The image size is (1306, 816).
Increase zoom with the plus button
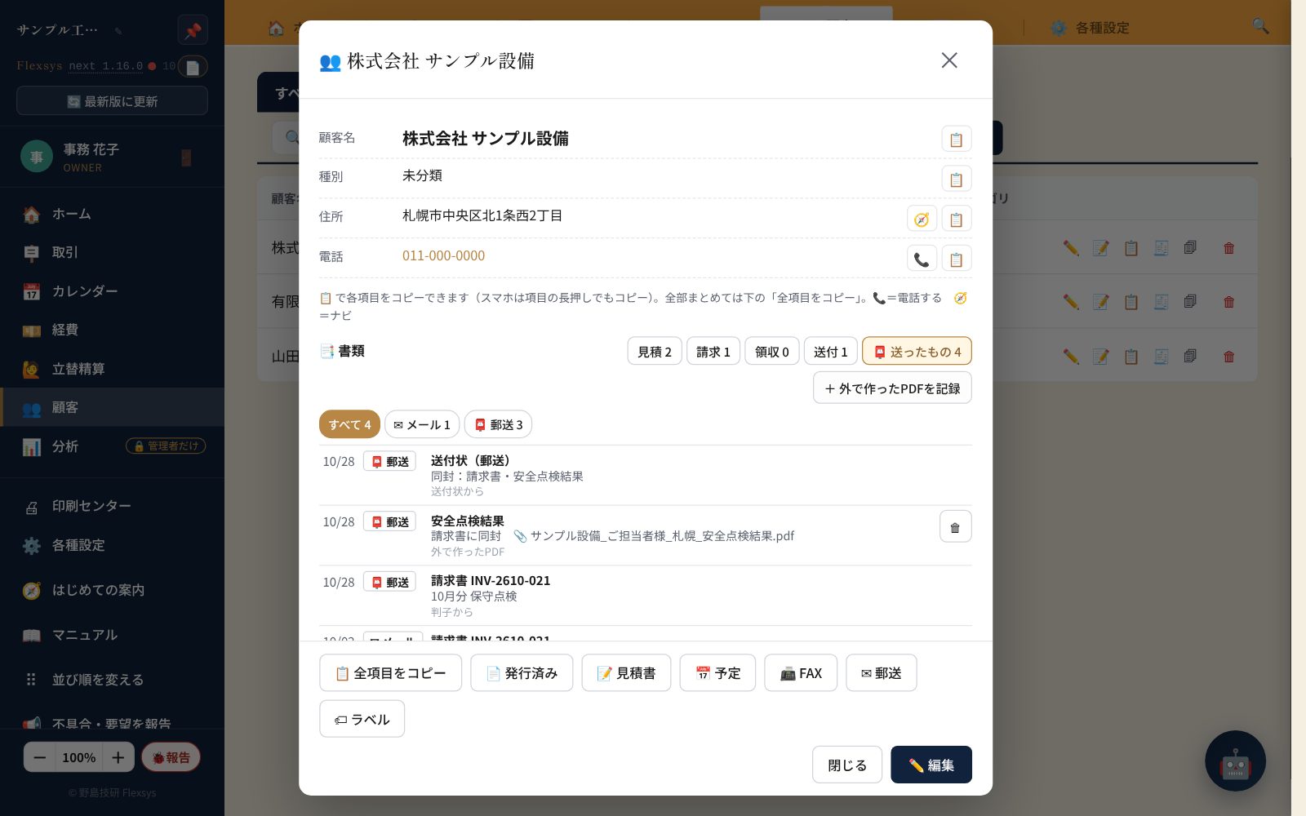coord(118,757)
